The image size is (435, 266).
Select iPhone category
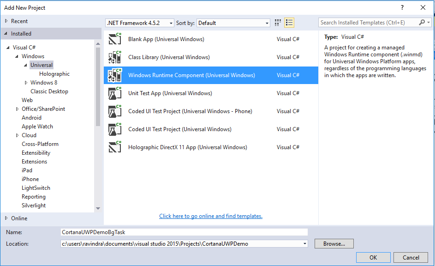tap(30, 179)
